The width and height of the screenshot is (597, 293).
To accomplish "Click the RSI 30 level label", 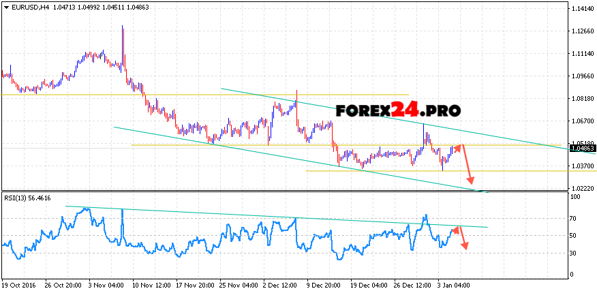I will tap(574, 253).
